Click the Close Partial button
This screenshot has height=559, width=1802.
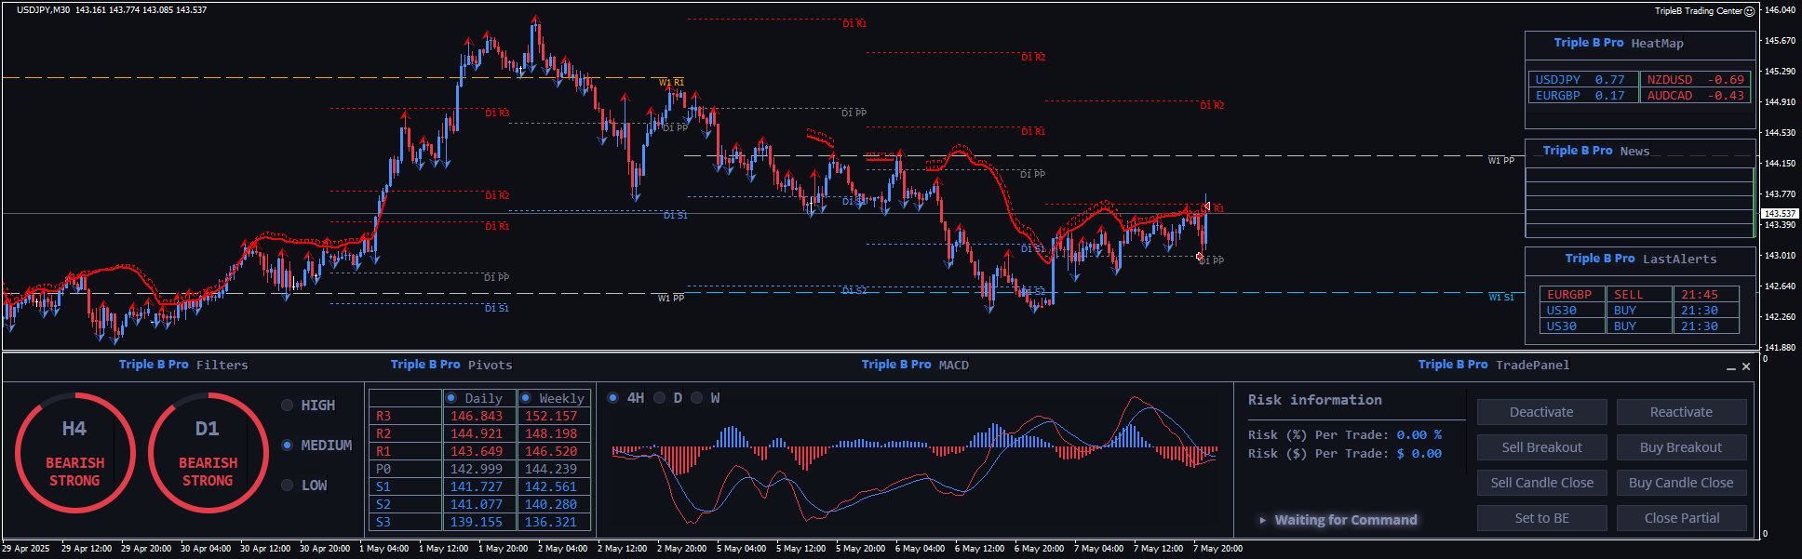1680,518
